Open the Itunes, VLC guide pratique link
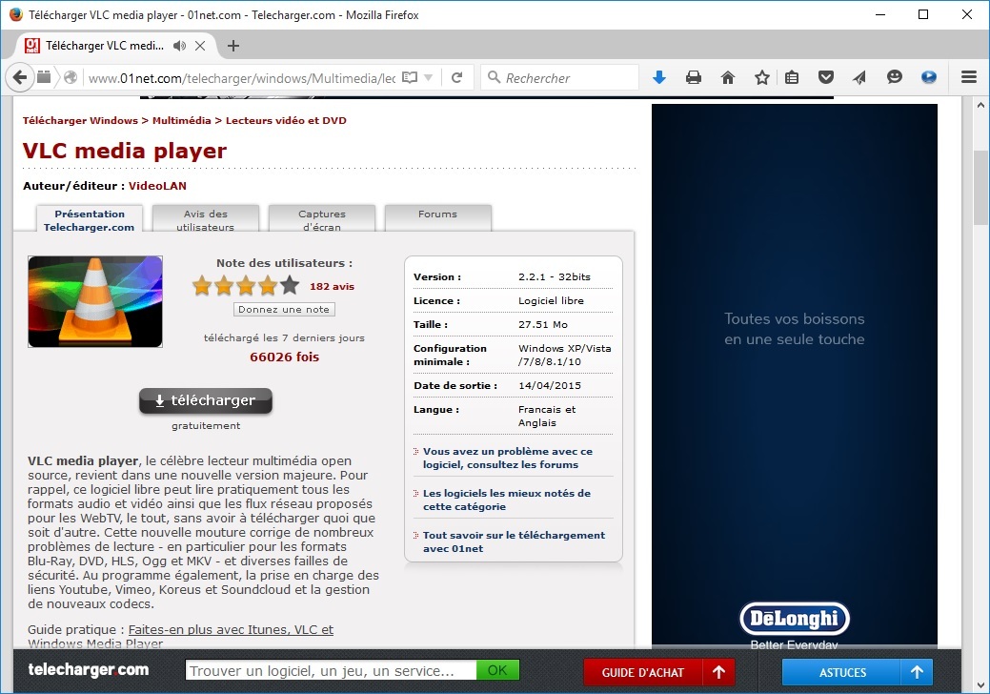Viewport: 990px width, 694px height. click(232, 629)
